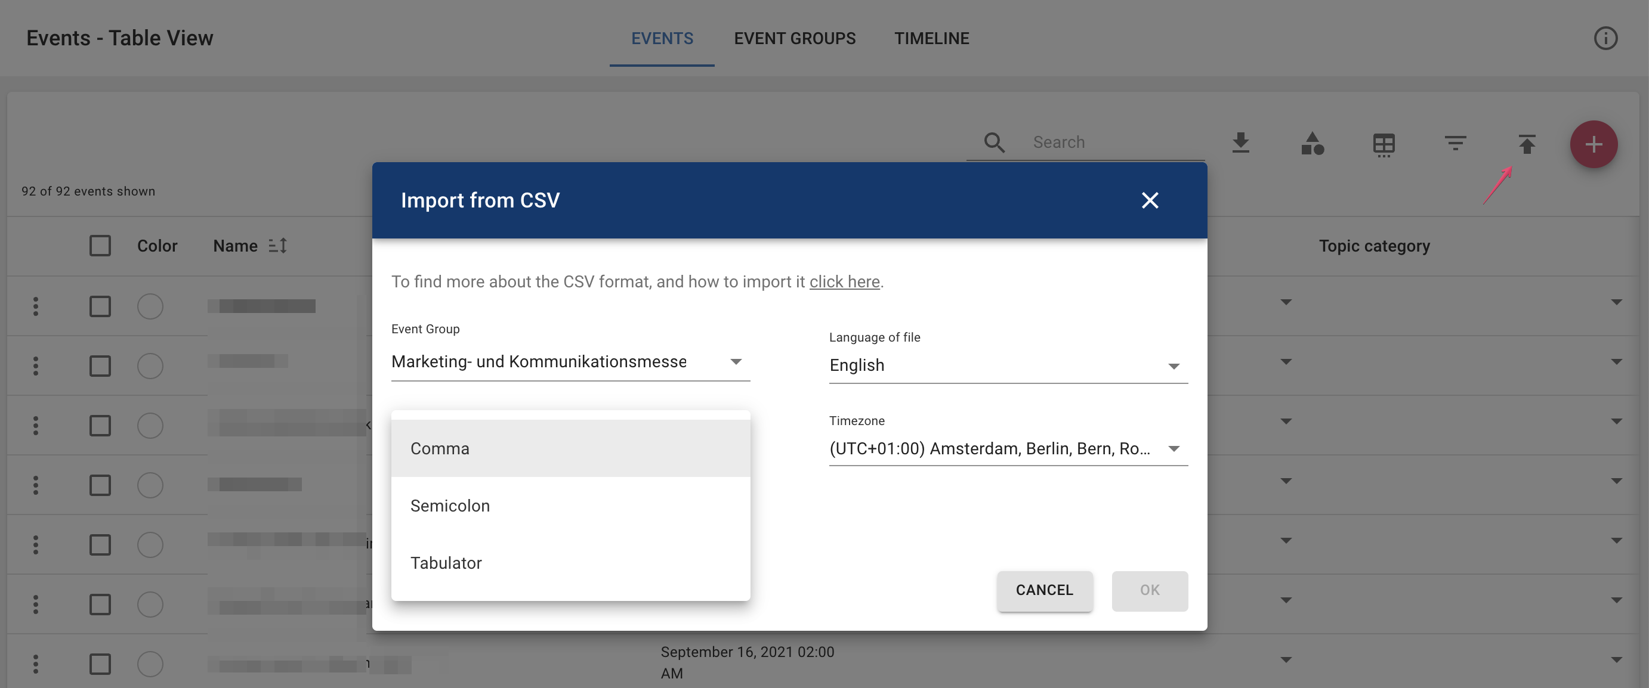
Task: Switch to the EVENTS tab
Action: coord(662,38)
